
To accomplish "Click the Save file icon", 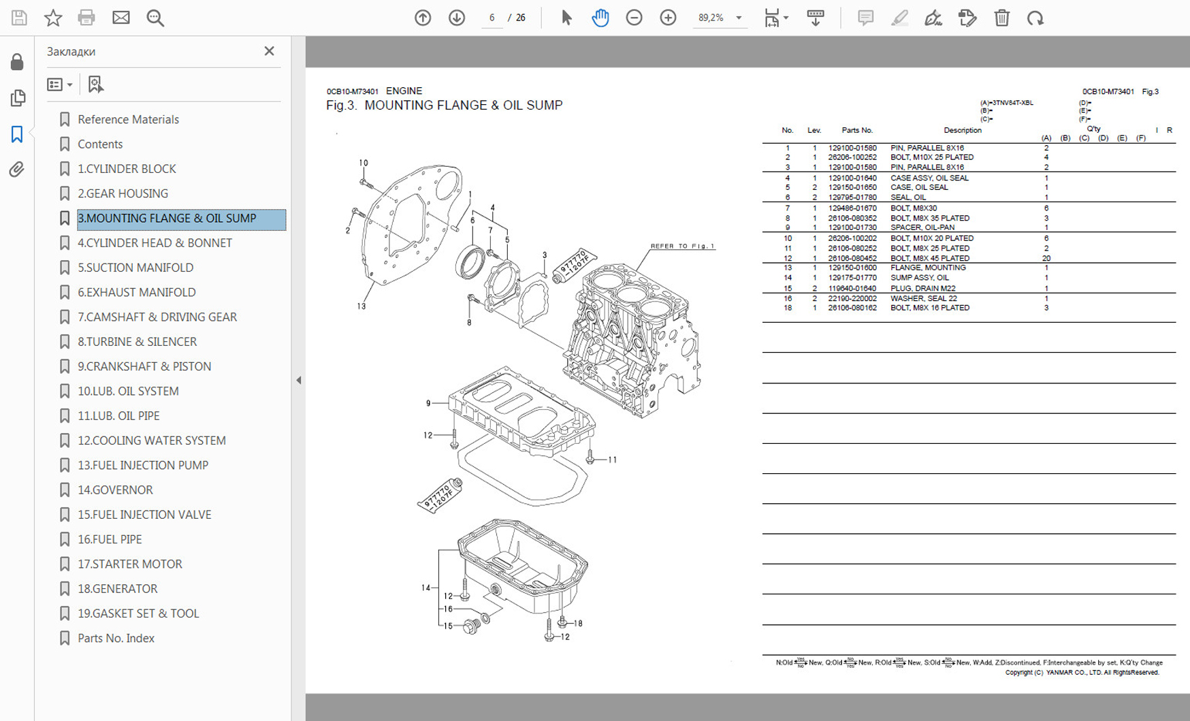I will pos(19,18).
